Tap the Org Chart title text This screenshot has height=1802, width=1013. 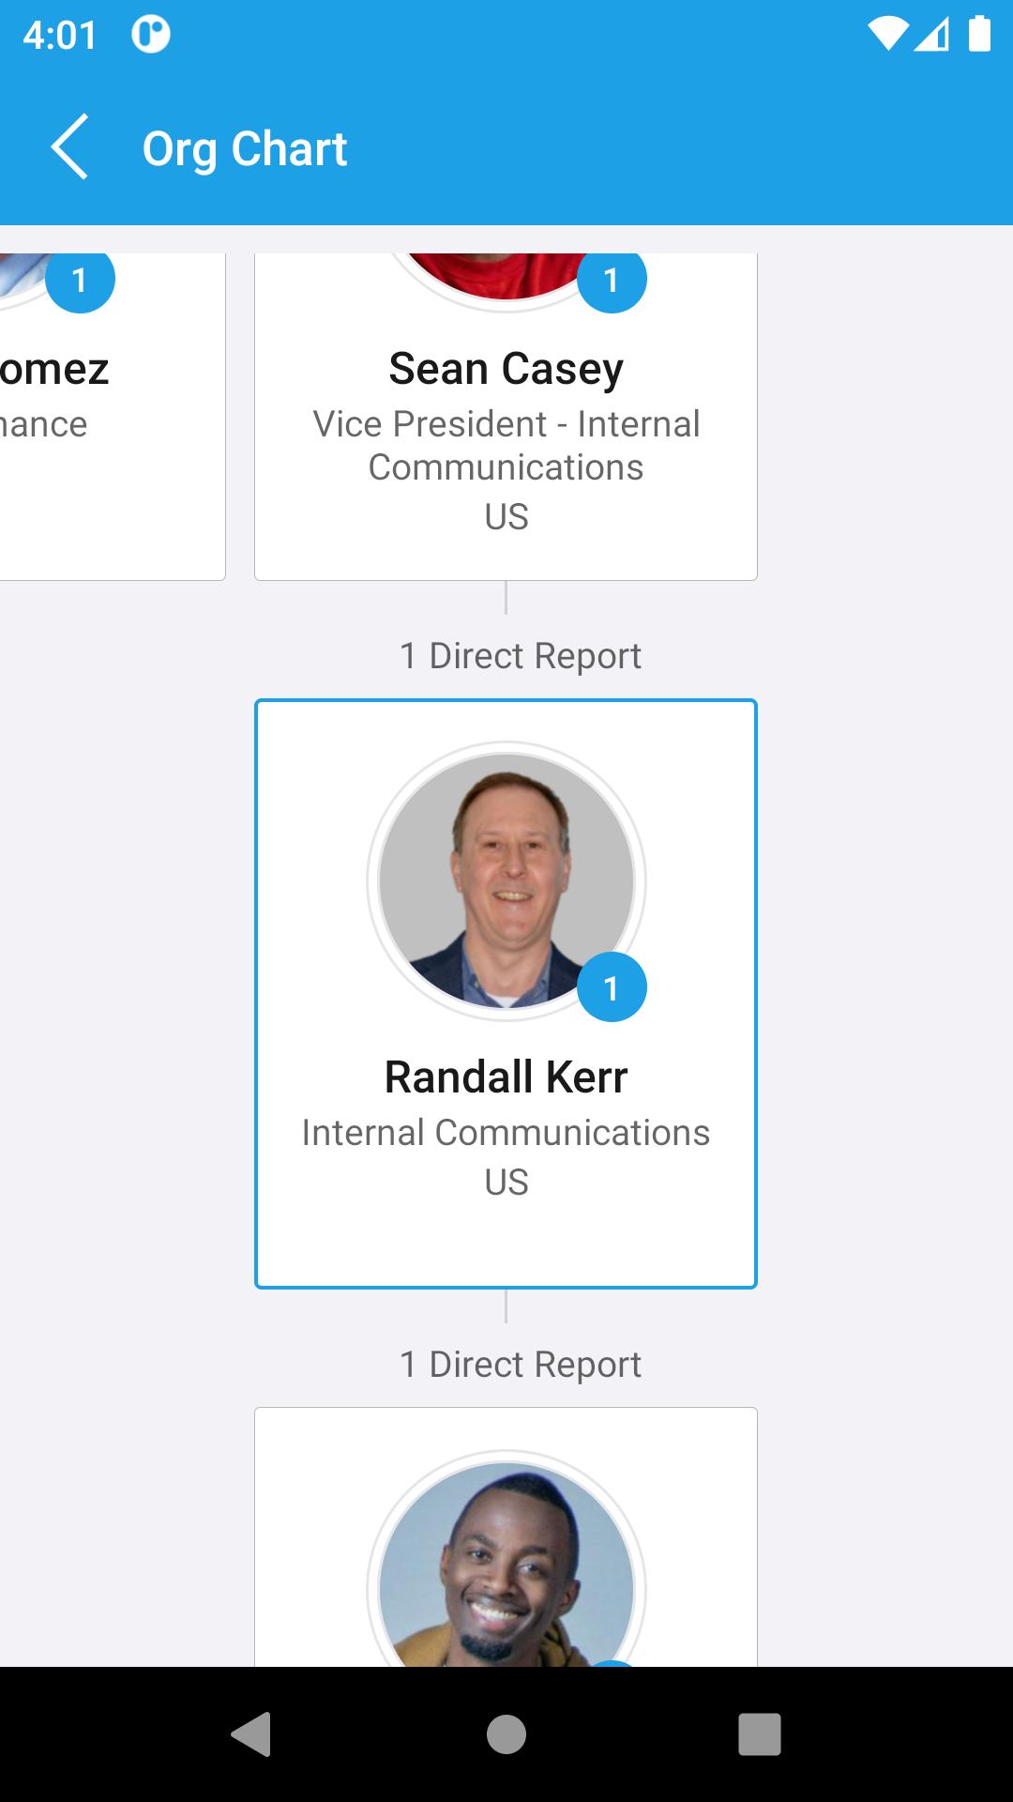click(x=245, y=148)
